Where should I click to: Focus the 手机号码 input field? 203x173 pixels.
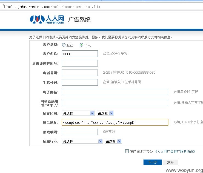(x=80, y=82)
